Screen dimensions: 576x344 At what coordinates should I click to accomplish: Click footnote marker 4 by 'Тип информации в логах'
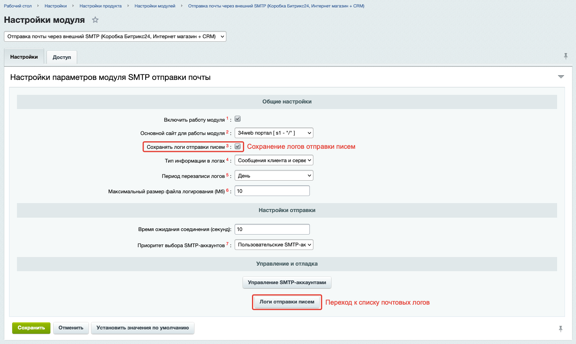pos(227,159)
